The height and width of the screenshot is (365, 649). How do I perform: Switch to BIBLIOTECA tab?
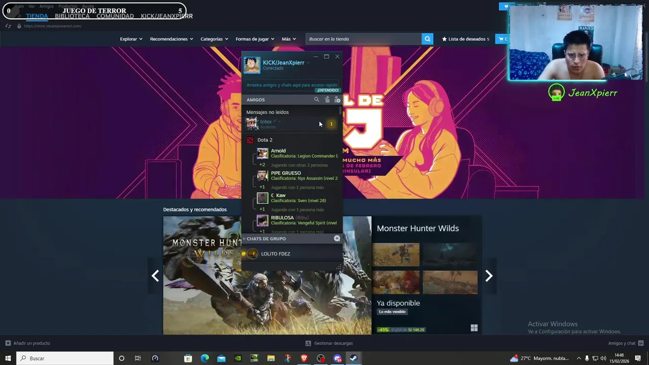coord(72,16)
